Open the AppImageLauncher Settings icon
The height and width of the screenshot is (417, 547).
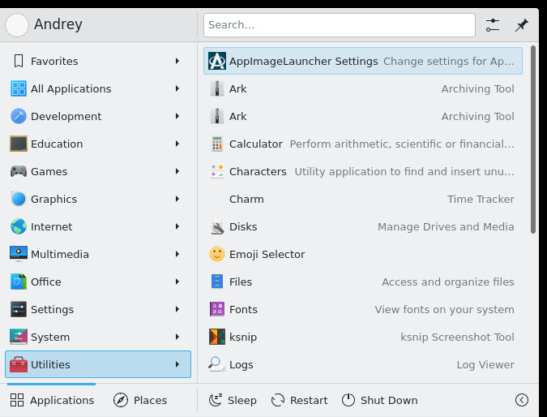click(x=217, y=61)
